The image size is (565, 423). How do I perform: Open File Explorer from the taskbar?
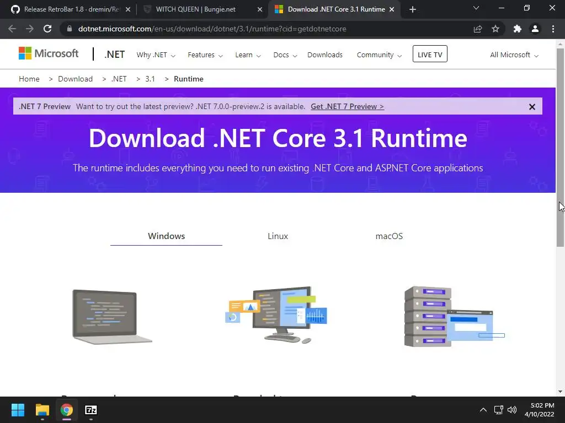(42, 410)
